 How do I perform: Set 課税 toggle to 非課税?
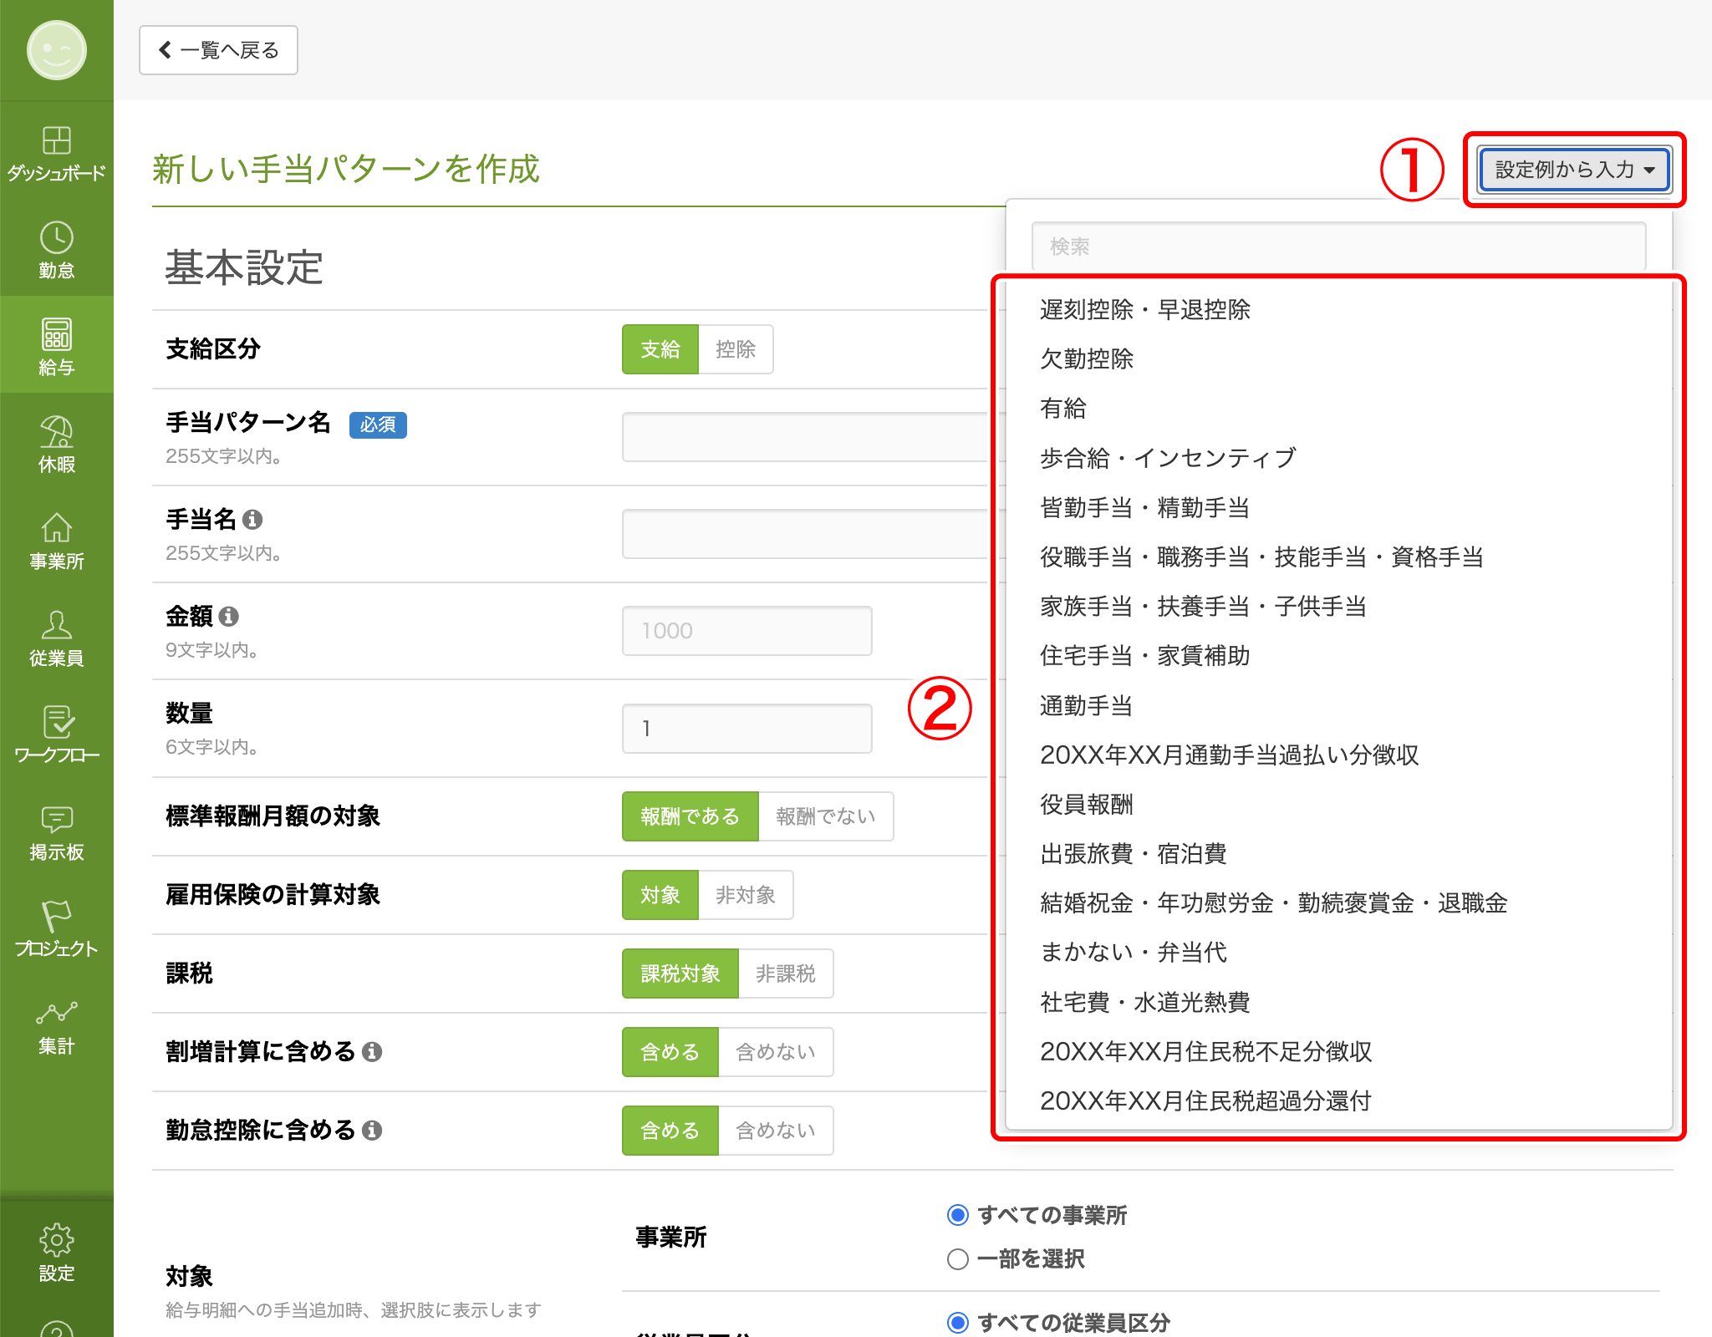click(785, 974)
